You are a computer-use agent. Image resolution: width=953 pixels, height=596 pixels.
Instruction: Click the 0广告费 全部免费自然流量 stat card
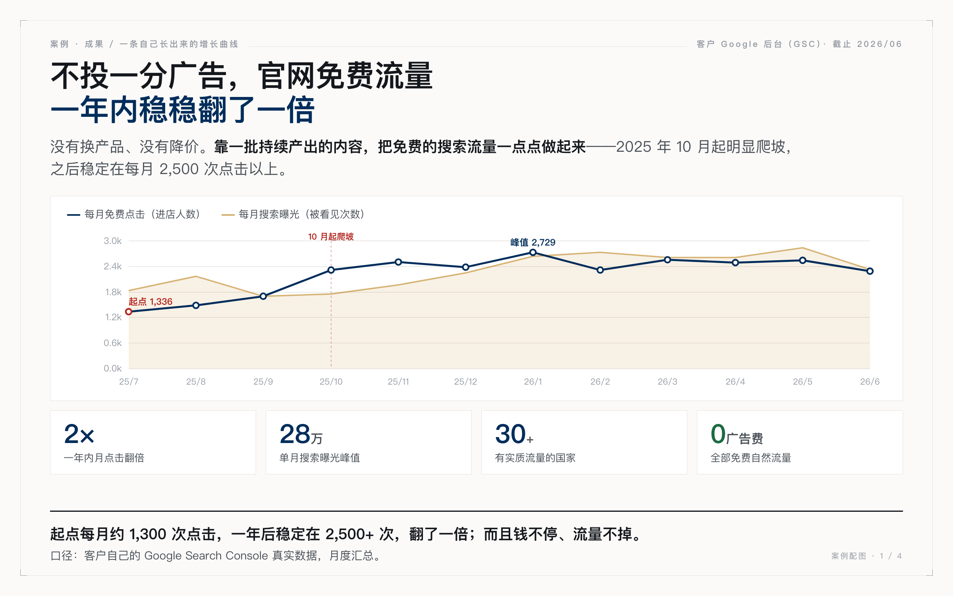click(800, 442)
